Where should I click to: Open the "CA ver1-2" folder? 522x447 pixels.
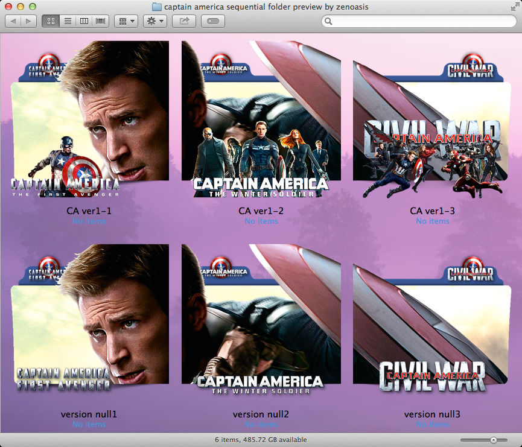tap(260, 121)
